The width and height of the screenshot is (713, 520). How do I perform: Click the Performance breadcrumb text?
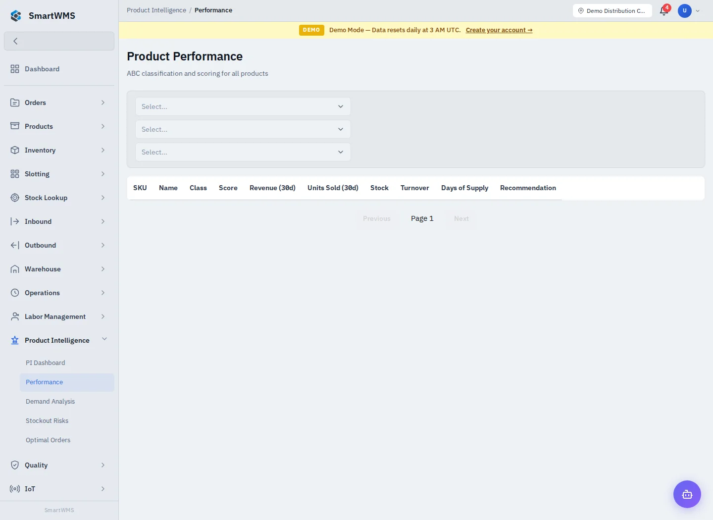(x=213, y=10)
